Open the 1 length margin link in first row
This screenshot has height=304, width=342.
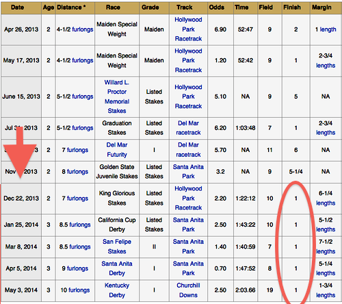pos(328,29)
